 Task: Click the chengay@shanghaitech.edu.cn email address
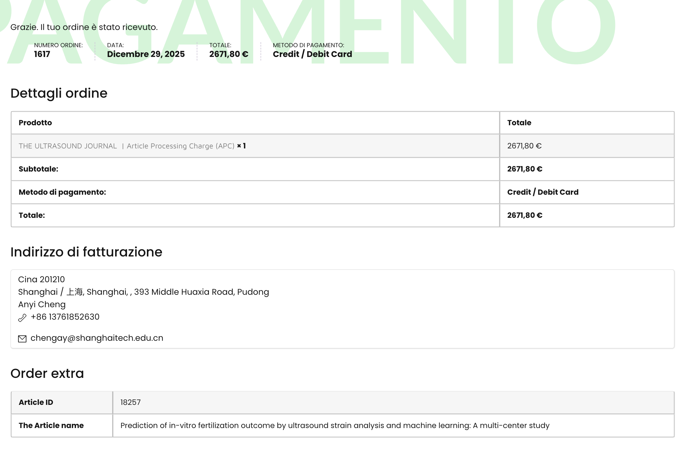pos(97,338)
